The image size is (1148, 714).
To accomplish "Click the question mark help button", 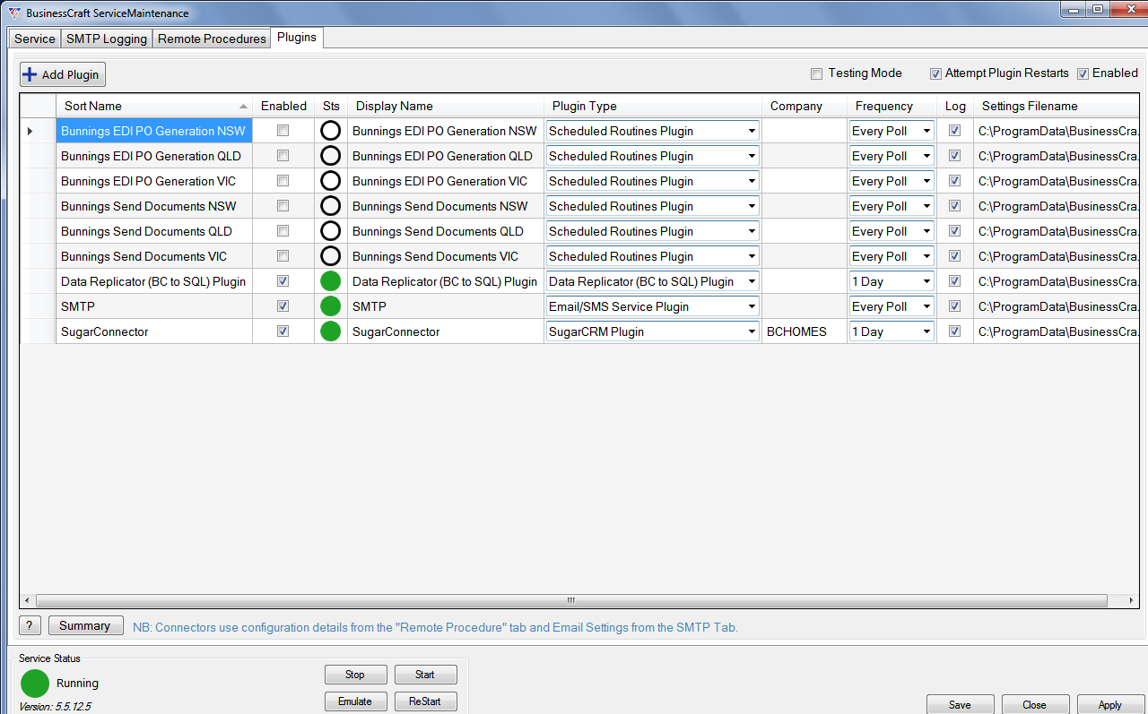I will [30, 625].
